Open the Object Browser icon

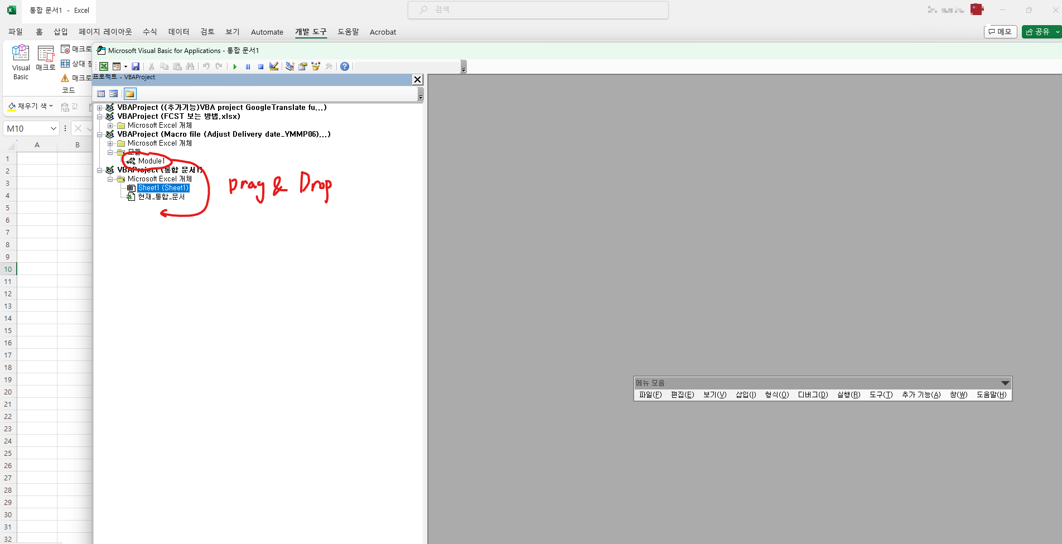[316, 66]
